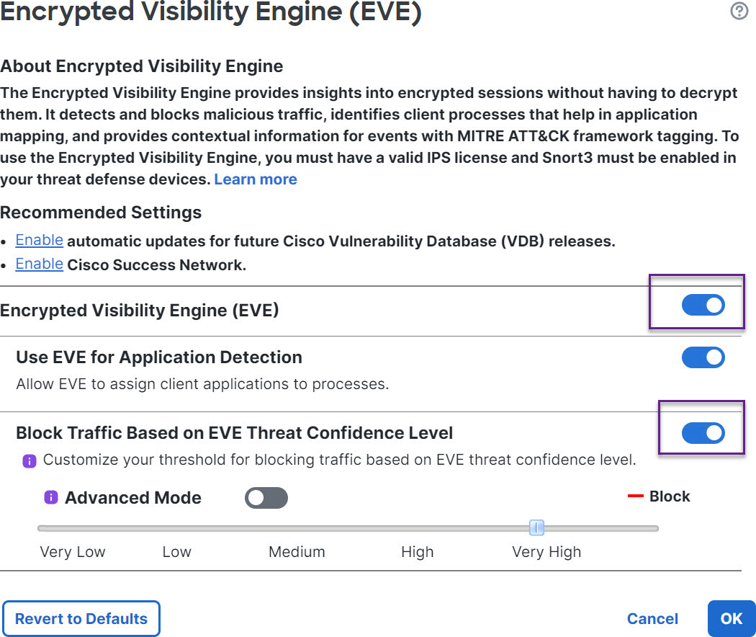The height and width of the screenshot is (637, 756).
Task: Open the help icon for EVE dialog
Action: [739, 12]
